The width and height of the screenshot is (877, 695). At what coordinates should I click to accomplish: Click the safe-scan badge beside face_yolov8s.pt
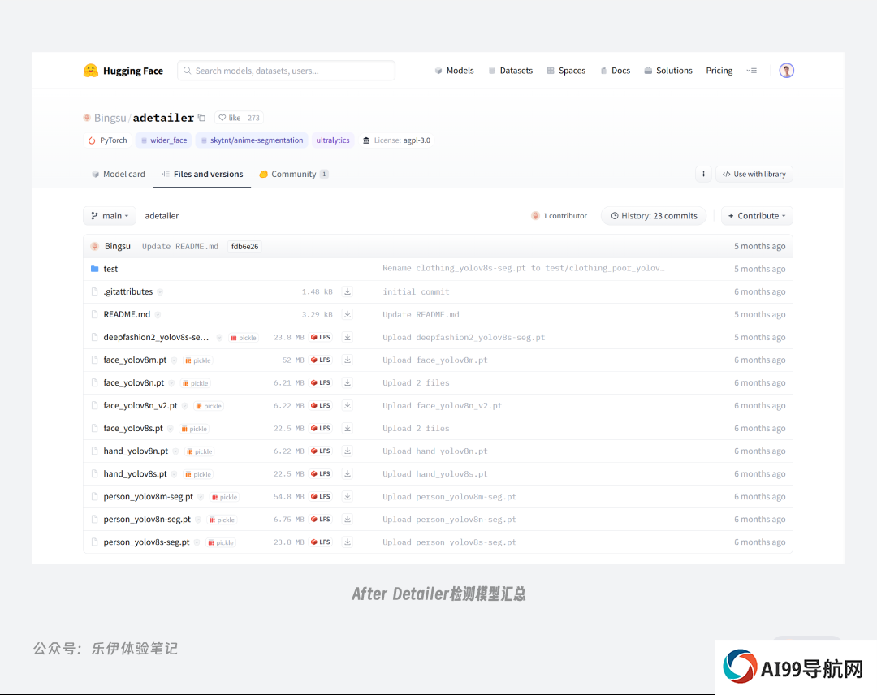click(x=170, y=429)
